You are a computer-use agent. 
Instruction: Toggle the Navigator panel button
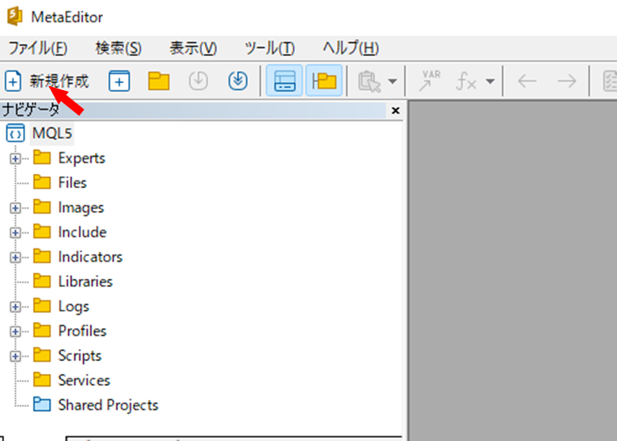click(x=324, y=81)
